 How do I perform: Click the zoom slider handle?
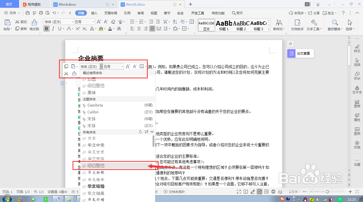327,192
